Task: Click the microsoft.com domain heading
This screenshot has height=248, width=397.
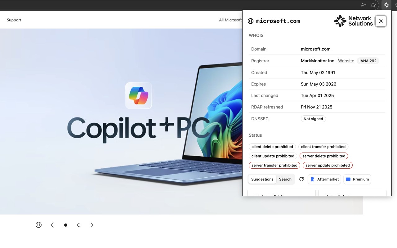Action: [278, 21]
